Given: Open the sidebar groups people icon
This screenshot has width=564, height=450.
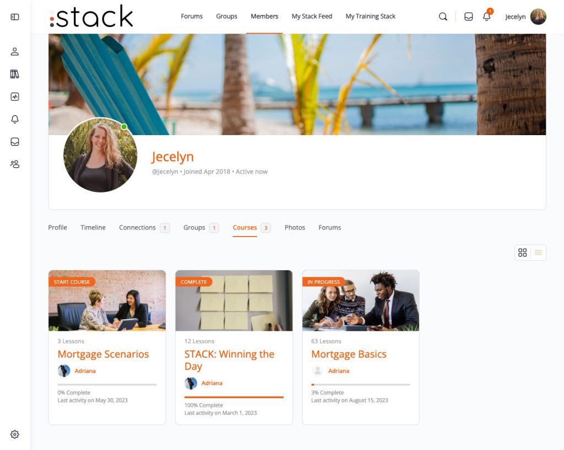Looking at the screenshot, I should pyautogui.click(x=15, y=164).
